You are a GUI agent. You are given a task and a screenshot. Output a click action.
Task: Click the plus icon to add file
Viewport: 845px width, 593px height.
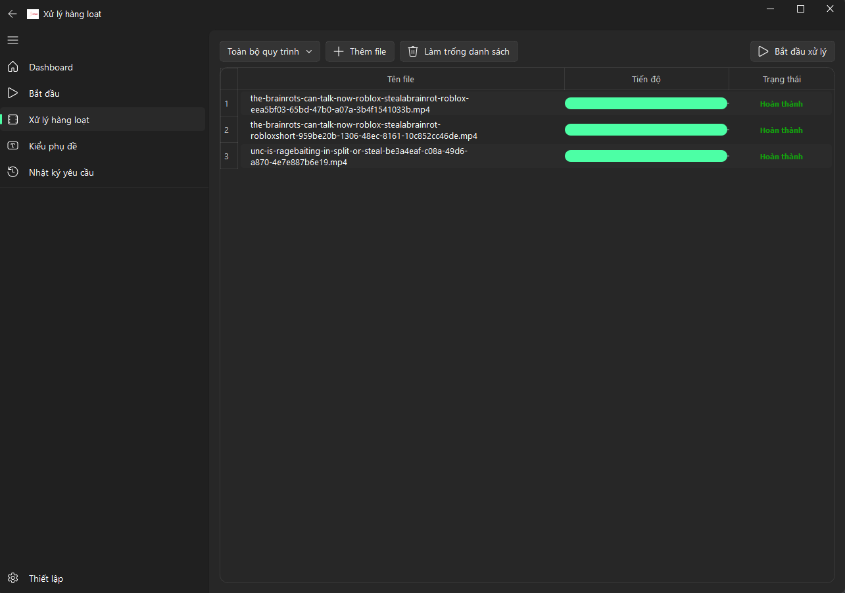point(339,51)
